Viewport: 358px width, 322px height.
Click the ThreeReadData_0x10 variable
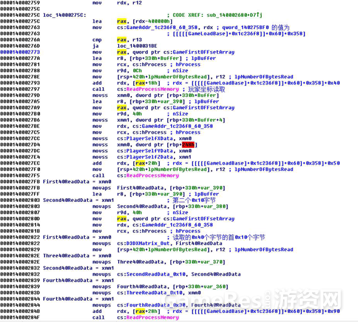tap(154, 292)
